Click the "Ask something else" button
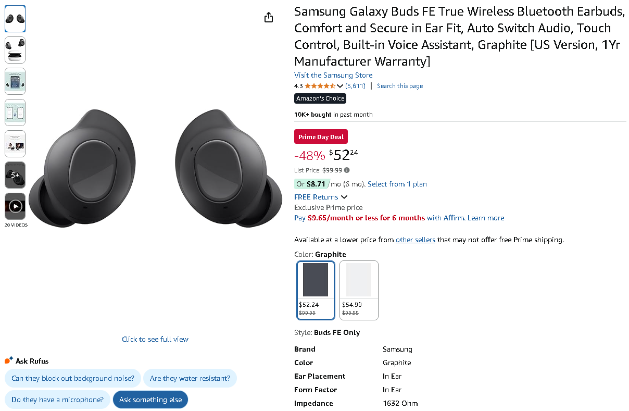Viewport: 629px width, 411px height. 150,400
